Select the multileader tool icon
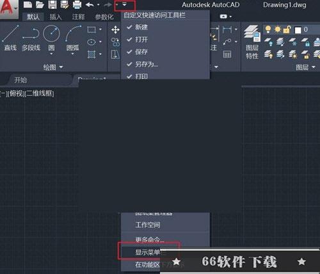320x274 pixels. pos(227,42)
